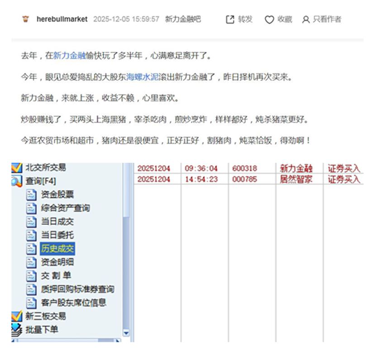
Task: Click the 批量下单 stacked-layers icon
Action: (17, 330)
